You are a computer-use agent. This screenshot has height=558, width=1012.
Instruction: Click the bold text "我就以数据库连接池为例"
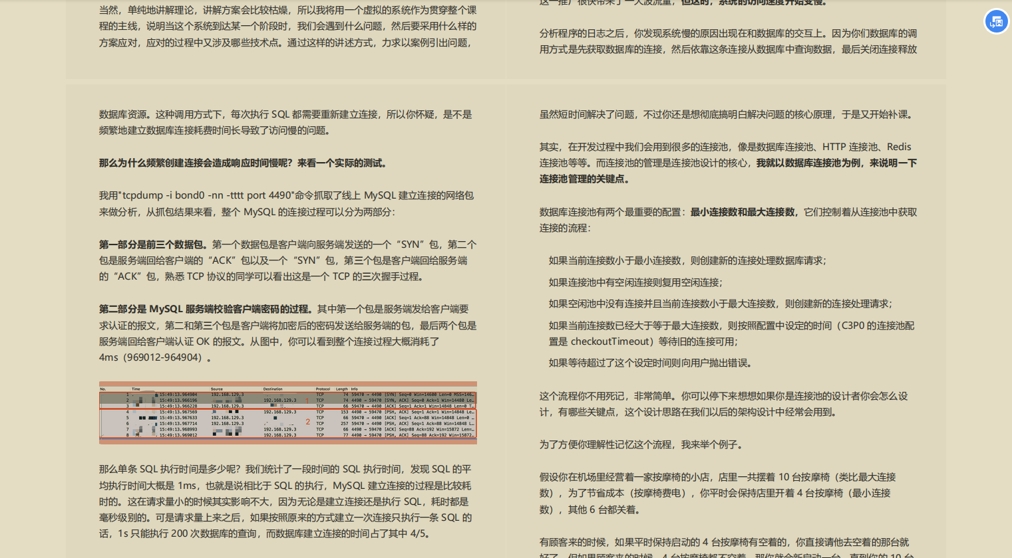click(x=809, y=163)
